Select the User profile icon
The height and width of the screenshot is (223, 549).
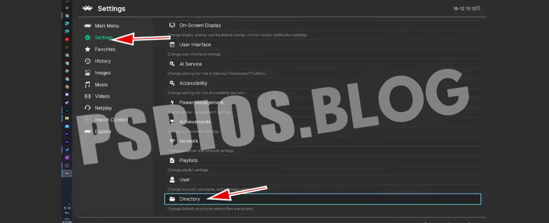(x=172, y=180)
